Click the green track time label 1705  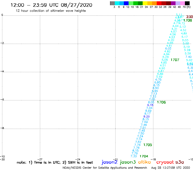pyautogui.click(x=148, y=145)
